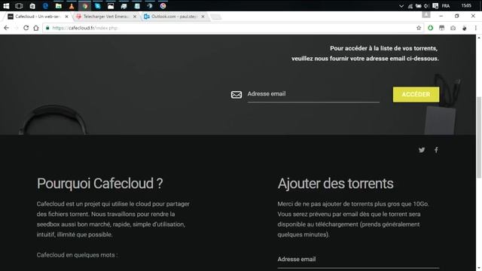This screenshot has width=482, height=271.
Task: Open the 15:05 clock in the taskbar
Action: click(466, 5)
